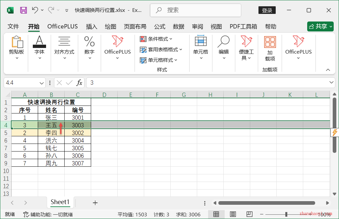339x219 pixels.
Task: Click the scroll-down arrow of vertical scrollbar
Action: click(x=334, y=194)
